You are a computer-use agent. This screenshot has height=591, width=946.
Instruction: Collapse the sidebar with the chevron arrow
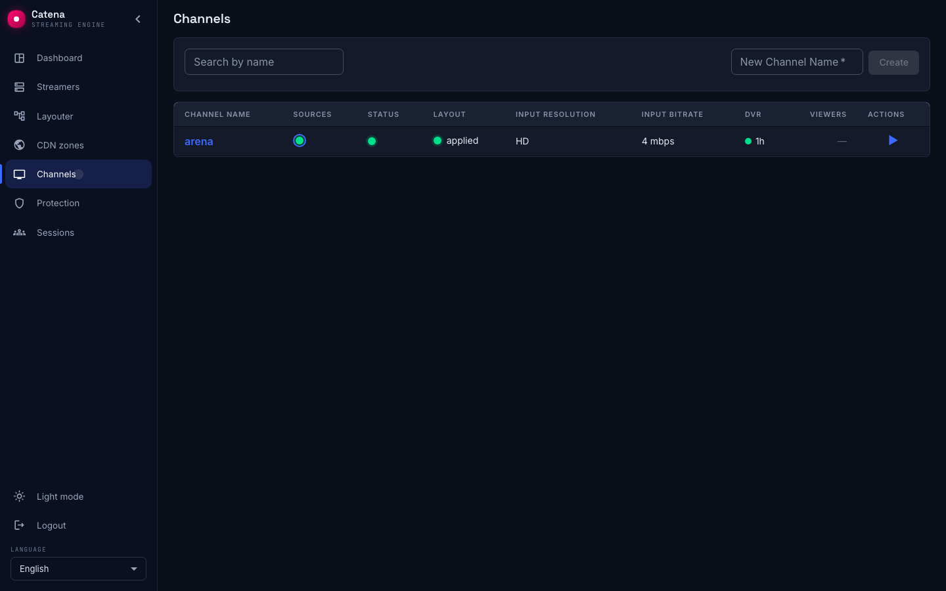click(138, 19)
